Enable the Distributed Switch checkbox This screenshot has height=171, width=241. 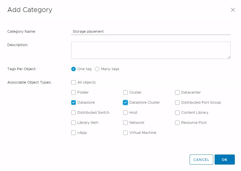[74, 113]
